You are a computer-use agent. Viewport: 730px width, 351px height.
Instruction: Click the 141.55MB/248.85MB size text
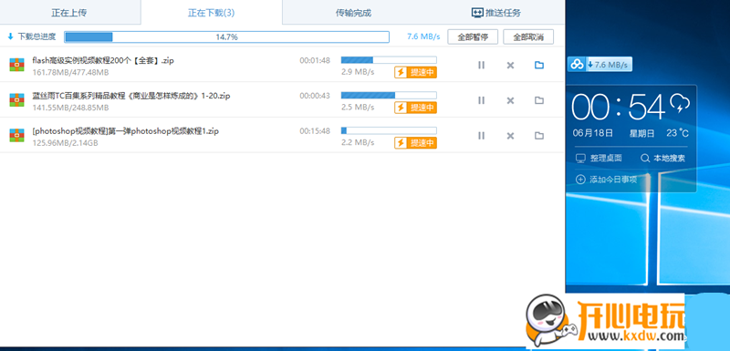[x=71, y=108]
